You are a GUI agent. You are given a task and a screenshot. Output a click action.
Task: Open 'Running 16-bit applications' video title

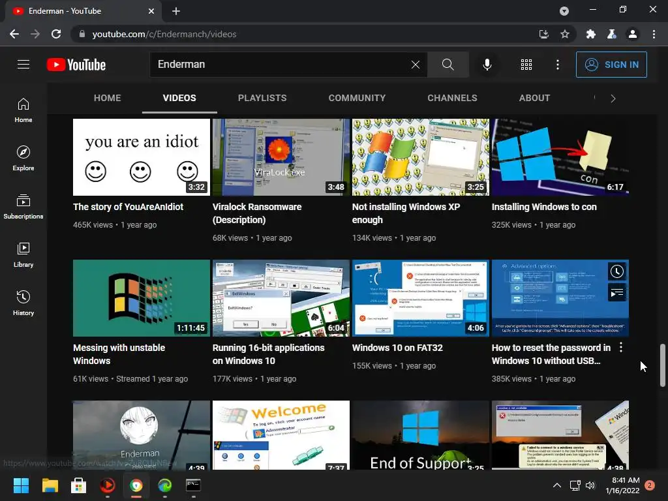tap(268, 354)
